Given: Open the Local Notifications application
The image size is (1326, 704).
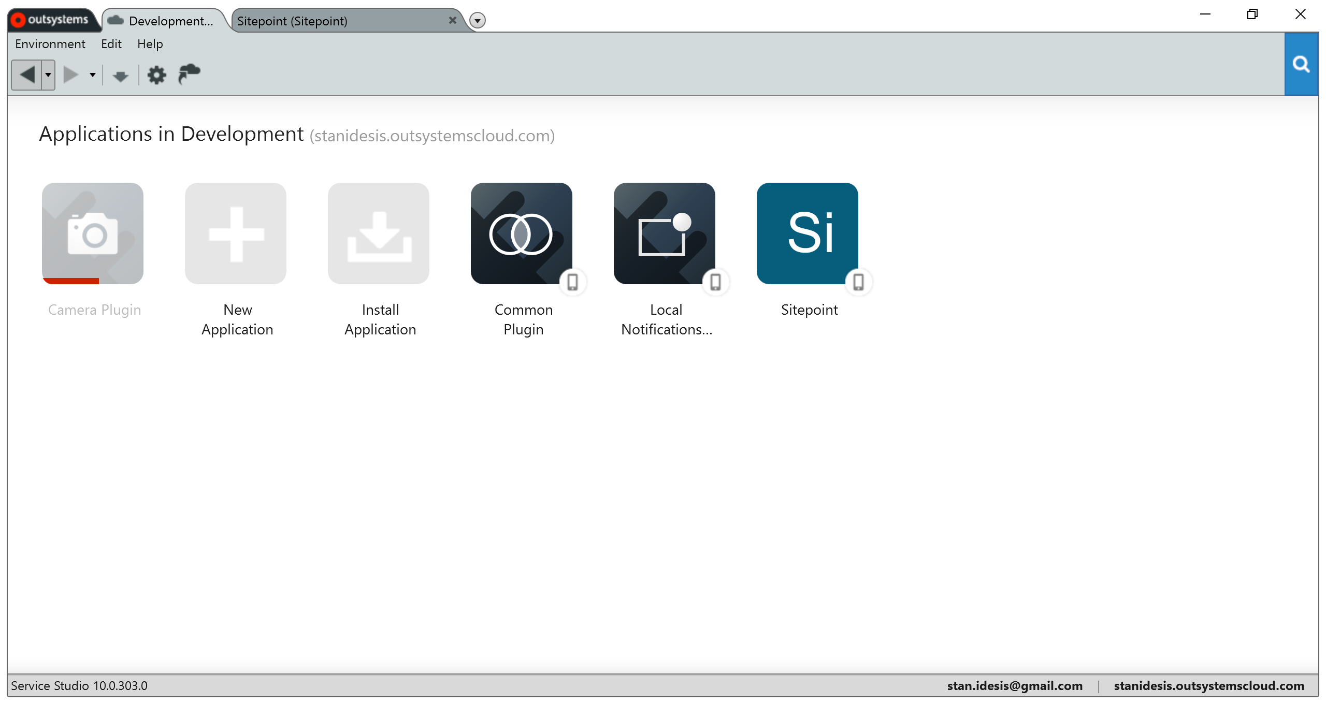Looking at the screenshot, I should coord(665,233).
